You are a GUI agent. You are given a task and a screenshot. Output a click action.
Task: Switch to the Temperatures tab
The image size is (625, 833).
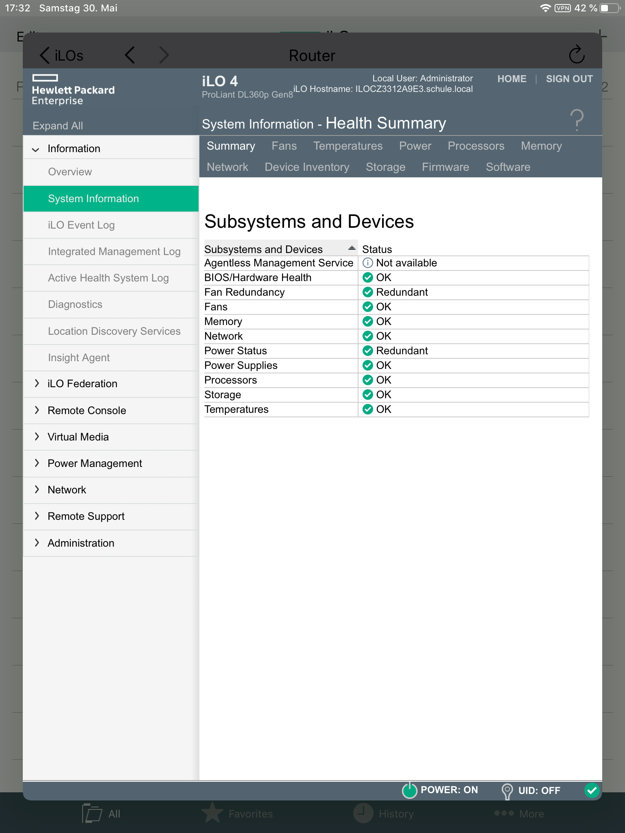[347, 146]
